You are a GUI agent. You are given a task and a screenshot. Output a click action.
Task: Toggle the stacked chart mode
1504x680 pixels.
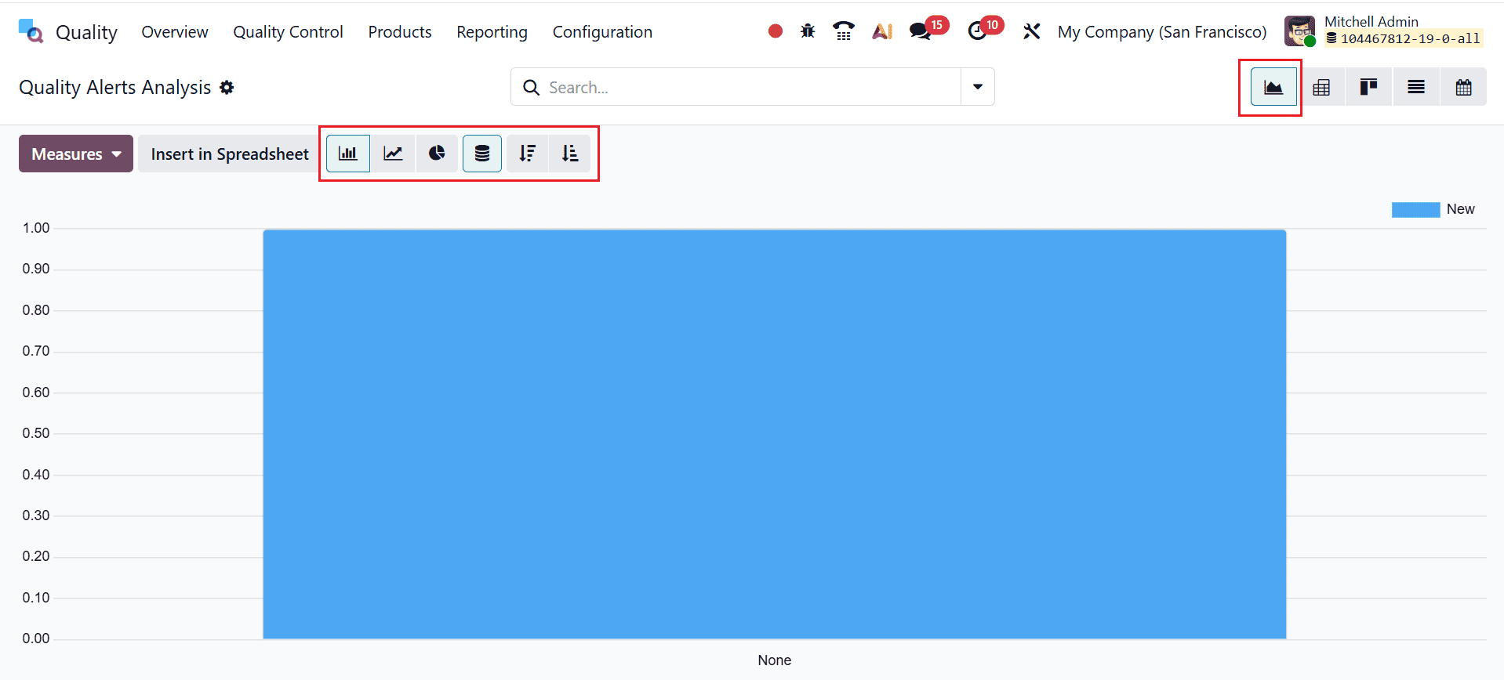[482, 154]
